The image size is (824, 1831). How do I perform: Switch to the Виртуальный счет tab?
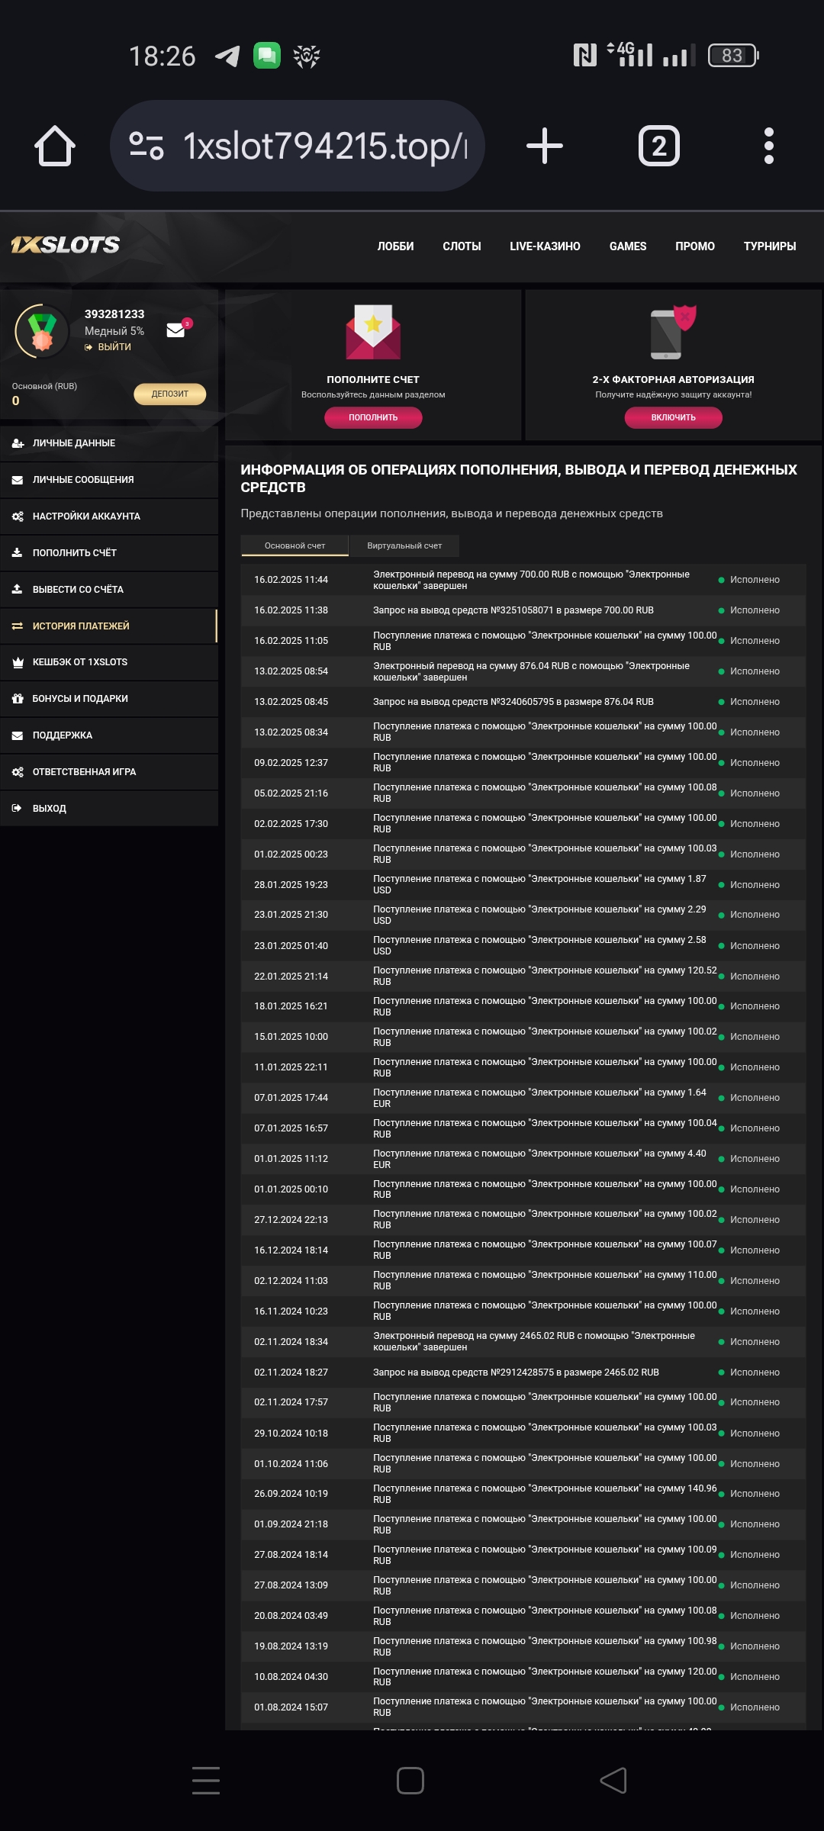coord(404,545)
